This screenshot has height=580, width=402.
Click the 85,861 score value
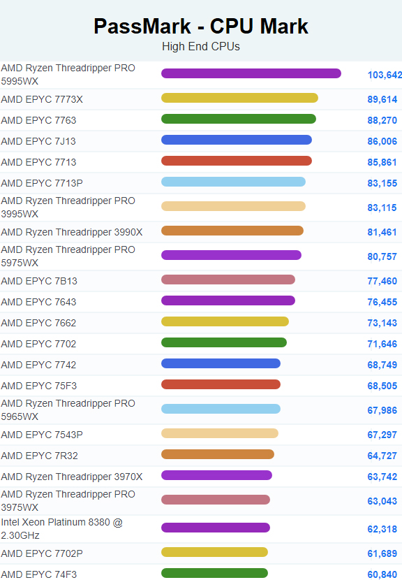tap(382, 162)
